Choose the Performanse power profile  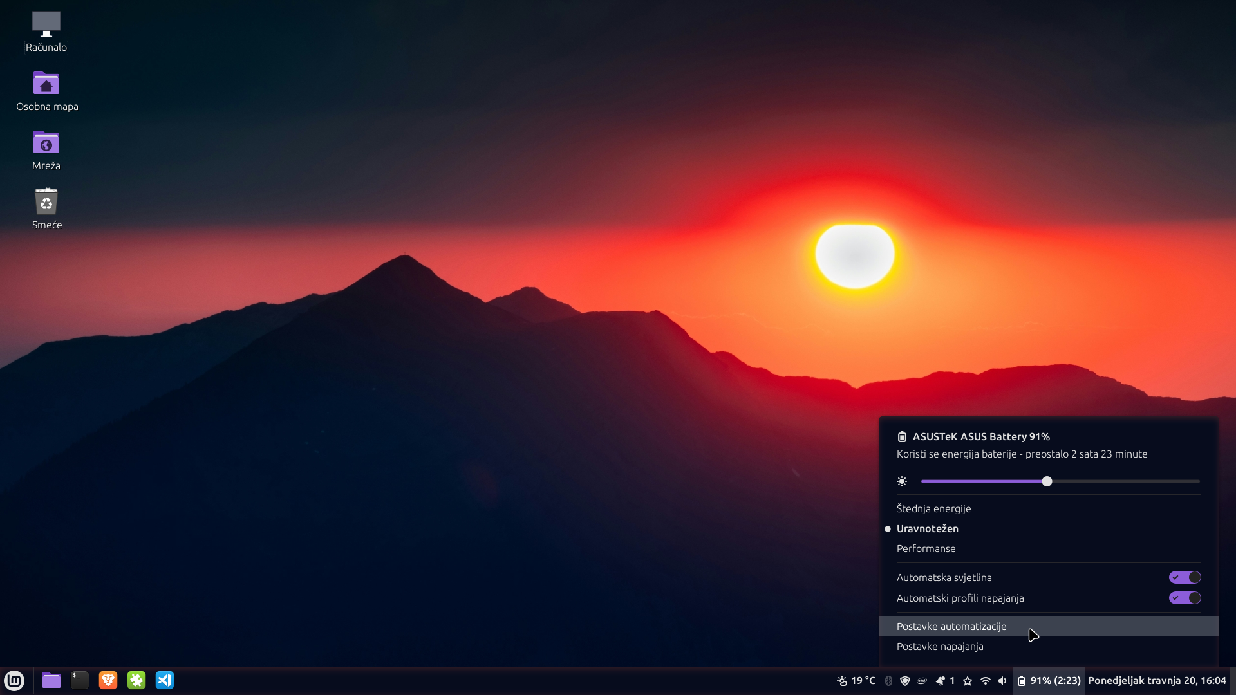point(926,548)
